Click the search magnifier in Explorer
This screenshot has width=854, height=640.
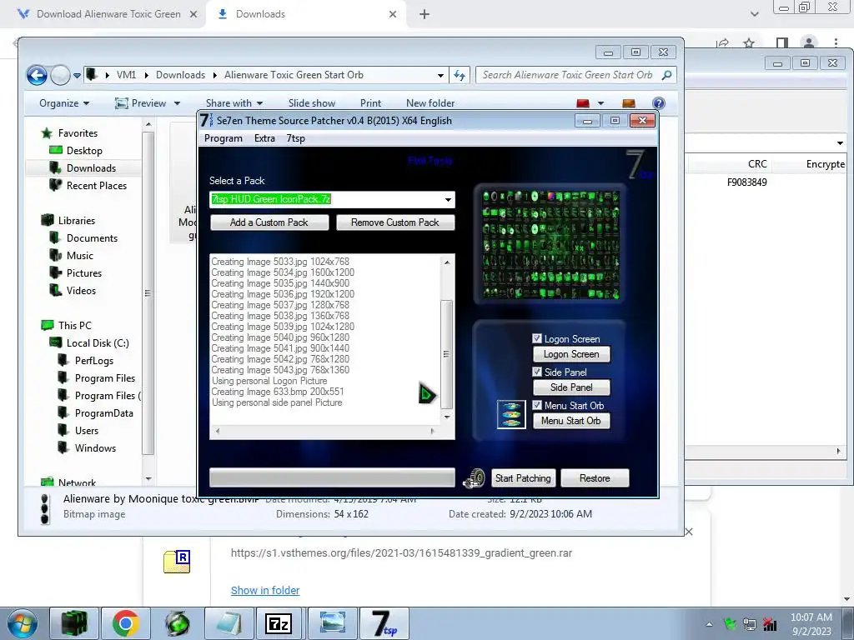pos(666,75)
